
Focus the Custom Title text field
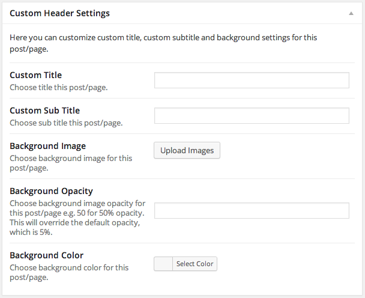tap(252, 80)
